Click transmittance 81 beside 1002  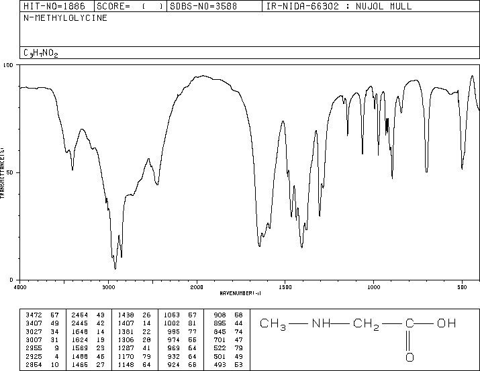[x=193, y=323]
